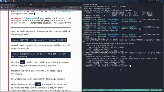This screenshot has height=92, width=164.
Task: Open terminal File menu
Action: tap(84, 5)
